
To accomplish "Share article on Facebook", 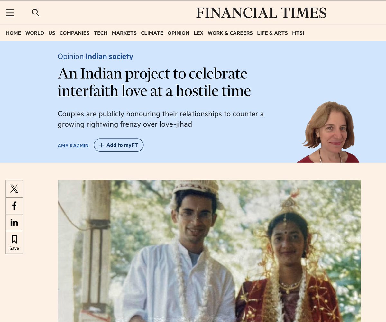I will 14,206.
